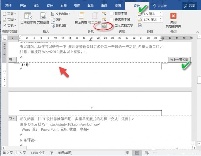This screenshot has height=156, width=201.
Task: Click the 共享 (Share) button
Action: coord(190,6)
